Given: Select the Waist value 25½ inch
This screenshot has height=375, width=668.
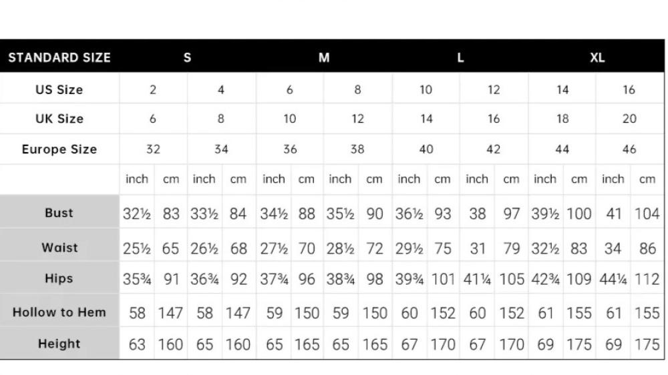Looking at the screenshot, I should [137, 249].
